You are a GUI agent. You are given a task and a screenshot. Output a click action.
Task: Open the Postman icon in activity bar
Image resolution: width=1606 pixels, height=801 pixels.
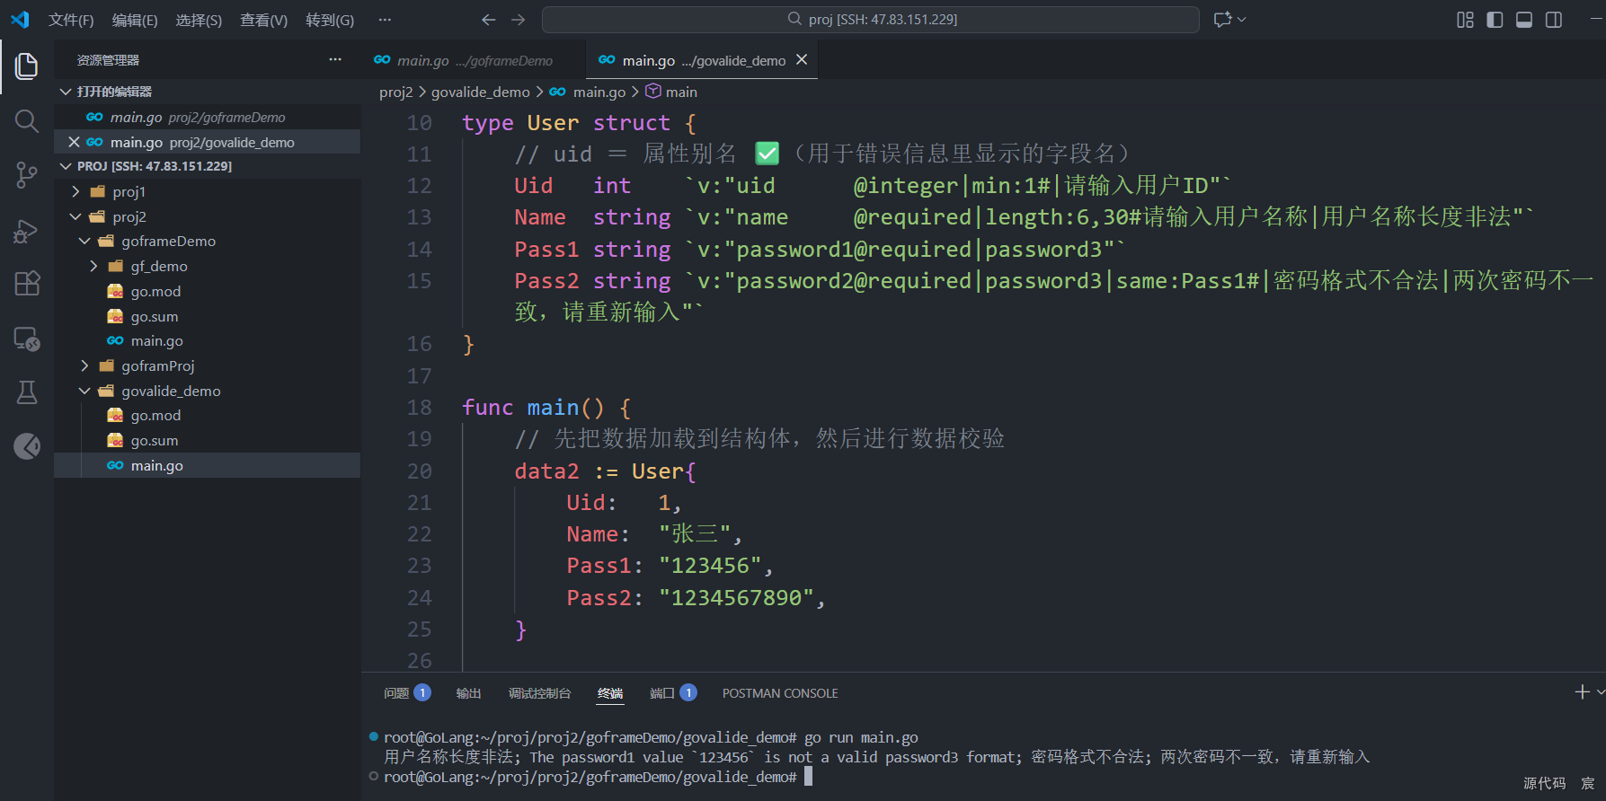(x=27, y=446)
